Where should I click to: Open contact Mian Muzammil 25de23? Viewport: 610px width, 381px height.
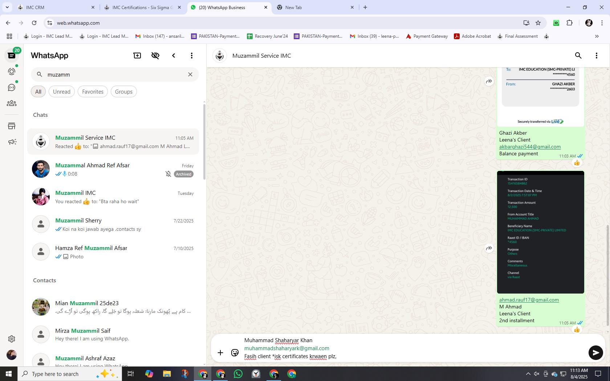coord(113,307)
